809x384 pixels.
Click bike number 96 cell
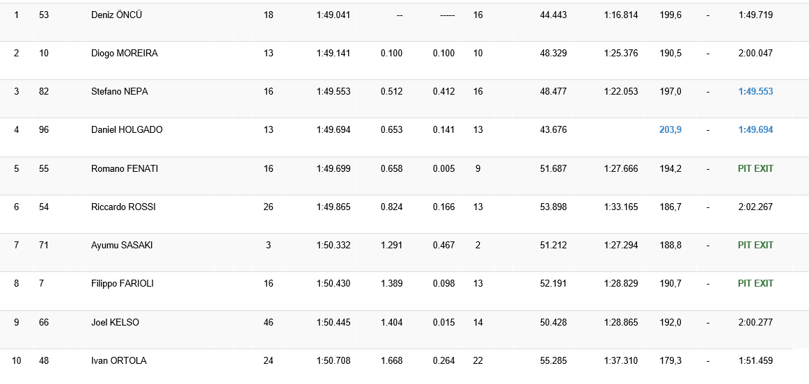(44, 129)
